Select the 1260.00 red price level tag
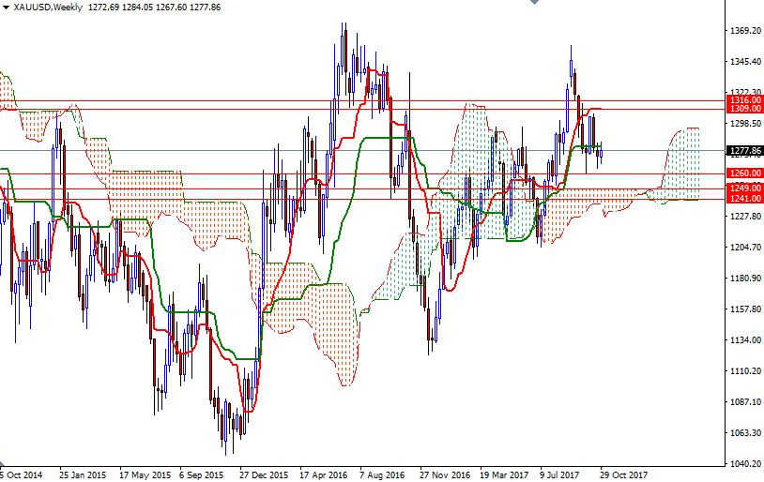Screen dimensions: 764x482 pos(744,173)
